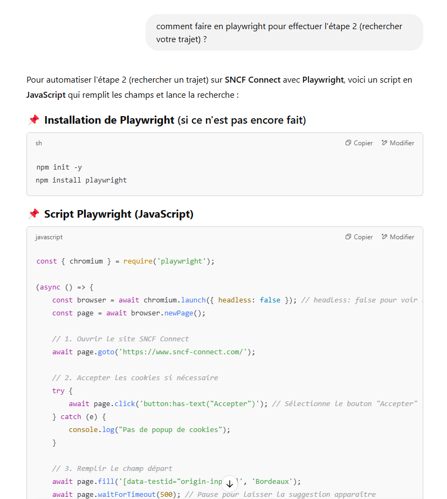Click the user question message bubble
The width and height of the screenshot is (447, 499).
click(x=284, y=32)
